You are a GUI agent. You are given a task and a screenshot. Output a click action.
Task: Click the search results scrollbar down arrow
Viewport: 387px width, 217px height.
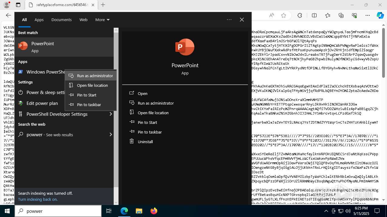tap(116, 203)
